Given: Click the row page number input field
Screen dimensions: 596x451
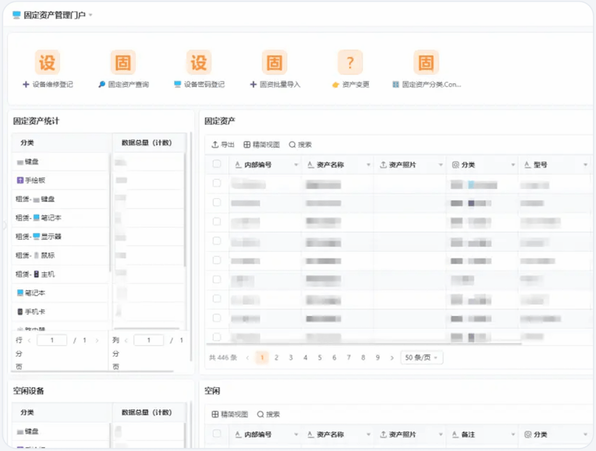Looking at the screenshot, I should pyautogui.click(x=52, y=340).
